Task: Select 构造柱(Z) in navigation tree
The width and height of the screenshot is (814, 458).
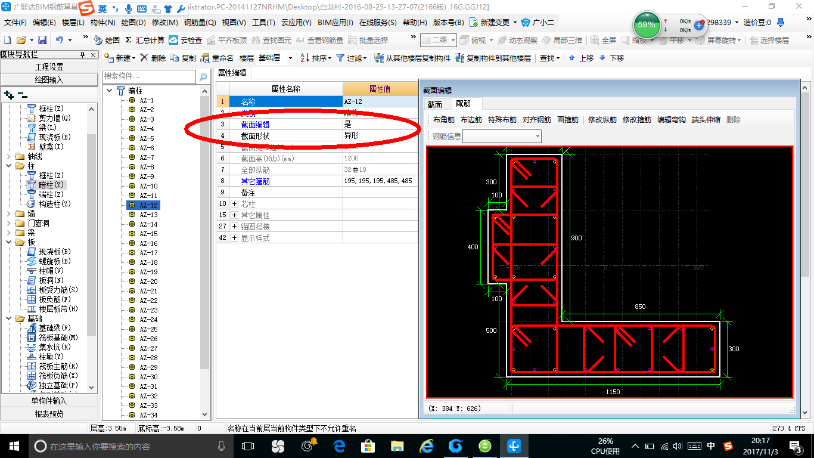Action: [x=49, y=204]
